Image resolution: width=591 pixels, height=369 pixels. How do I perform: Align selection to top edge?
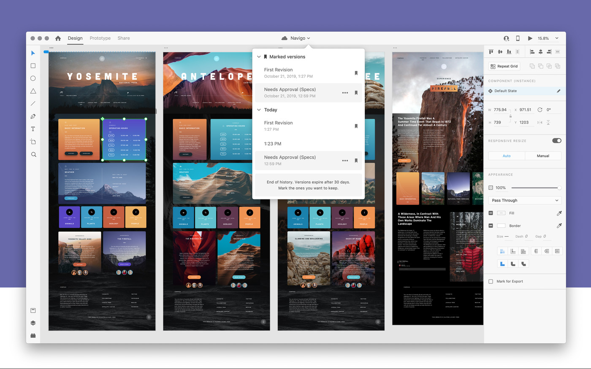point(491,51)
